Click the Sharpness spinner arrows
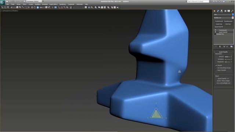This screenshot has height=132, width=235. pos(231,62)
